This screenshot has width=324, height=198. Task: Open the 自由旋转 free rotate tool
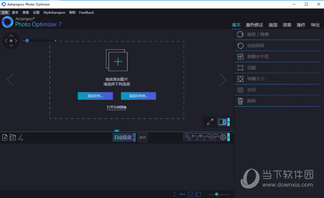click(x=278, y=45)
